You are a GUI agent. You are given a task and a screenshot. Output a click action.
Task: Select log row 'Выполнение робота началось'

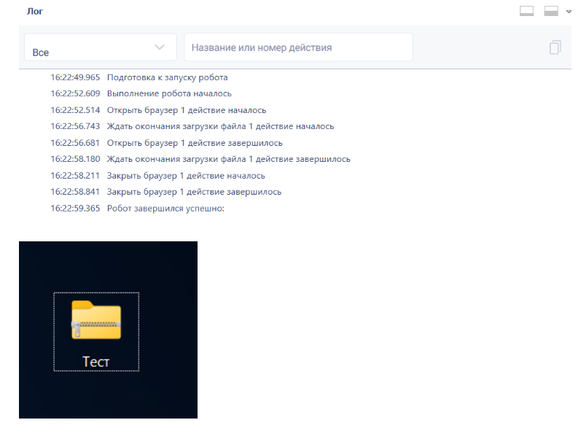169,94
